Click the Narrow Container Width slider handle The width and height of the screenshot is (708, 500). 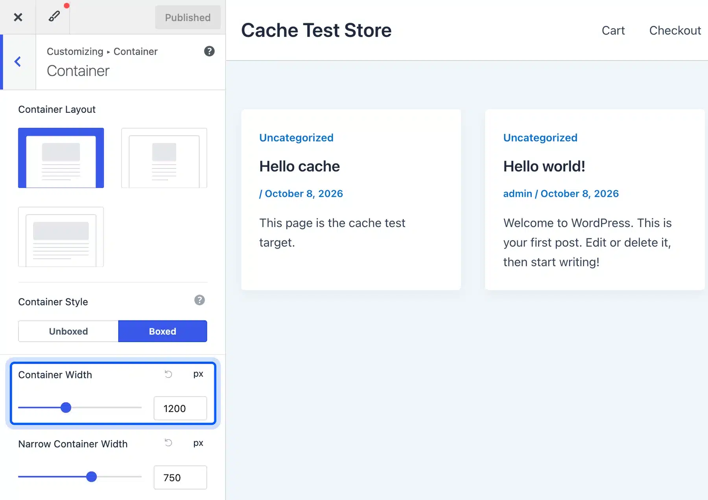[x=92, y=477]
